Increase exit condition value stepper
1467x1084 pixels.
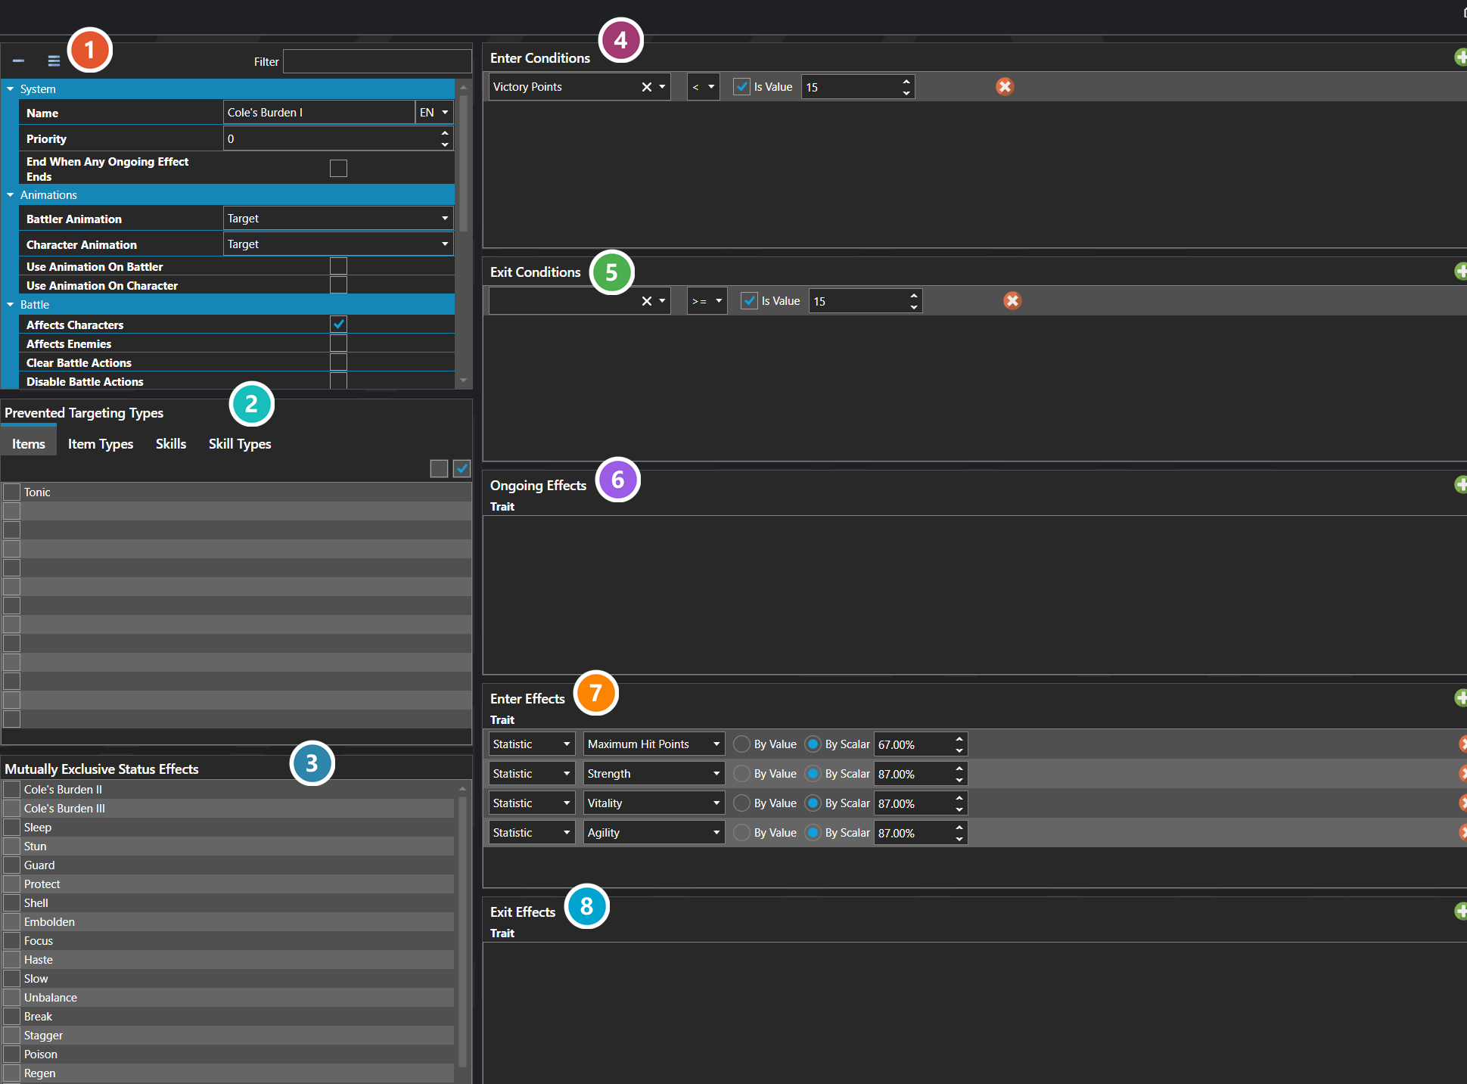(914, 295)
